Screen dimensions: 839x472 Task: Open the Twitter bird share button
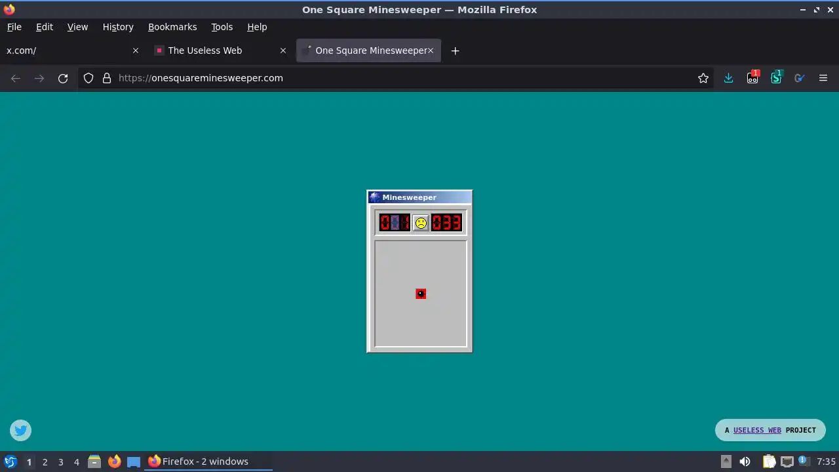[x=20, y=430]
